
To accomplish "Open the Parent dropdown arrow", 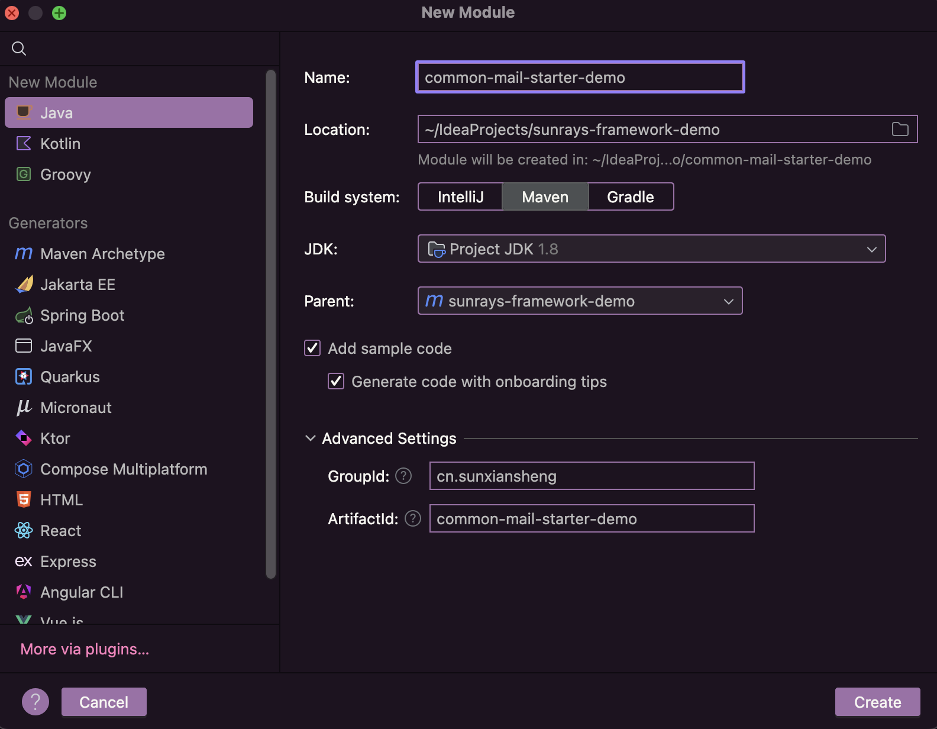I will coord(729,301).
